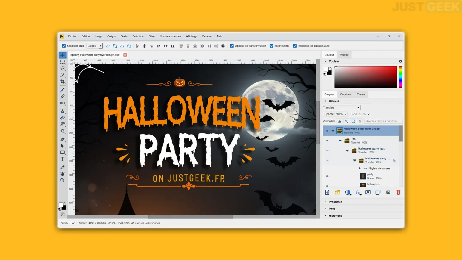Screen dimensions: 462x260
Task: Open Couleur panel settings gear
Action: (400, 61)
